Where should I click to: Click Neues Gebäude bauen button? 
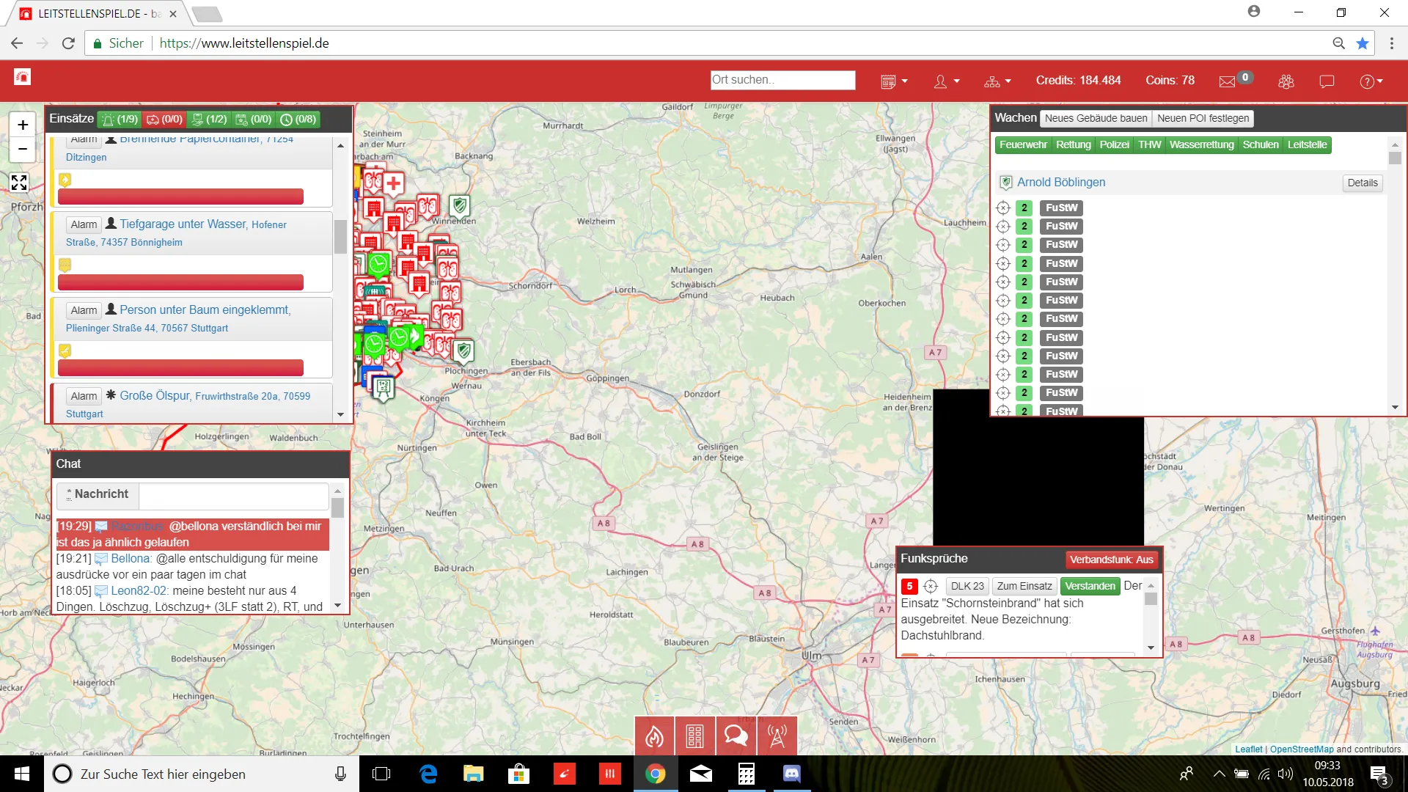1096,118
